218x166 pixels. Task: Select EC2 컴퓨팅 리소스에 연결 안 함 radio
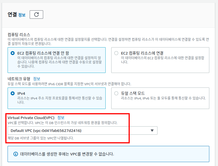13,53
